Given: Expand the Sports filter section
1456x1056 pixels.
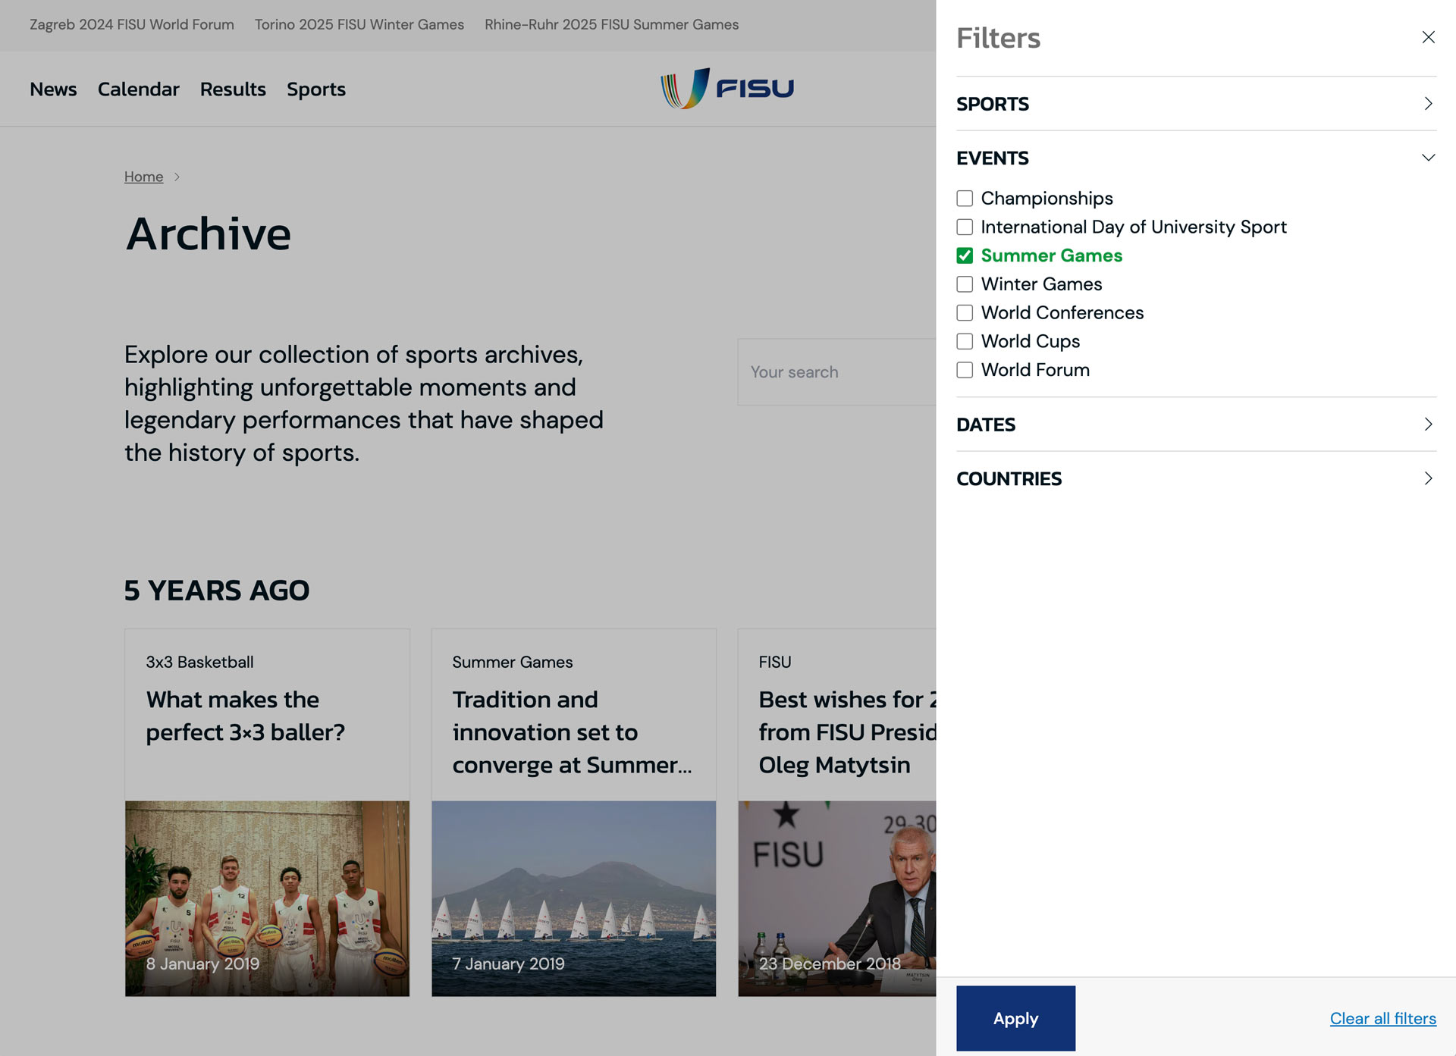Looking at the screenshot, I should click(1196, 104).
